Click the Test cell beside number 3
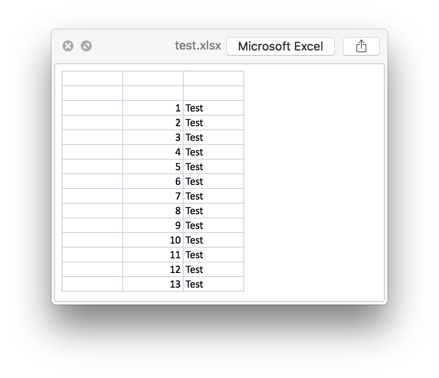 tap(214, 137)
